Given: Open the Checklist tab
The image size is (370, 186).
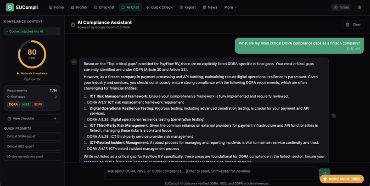Looking at the screenshot, I should [104, 7].
